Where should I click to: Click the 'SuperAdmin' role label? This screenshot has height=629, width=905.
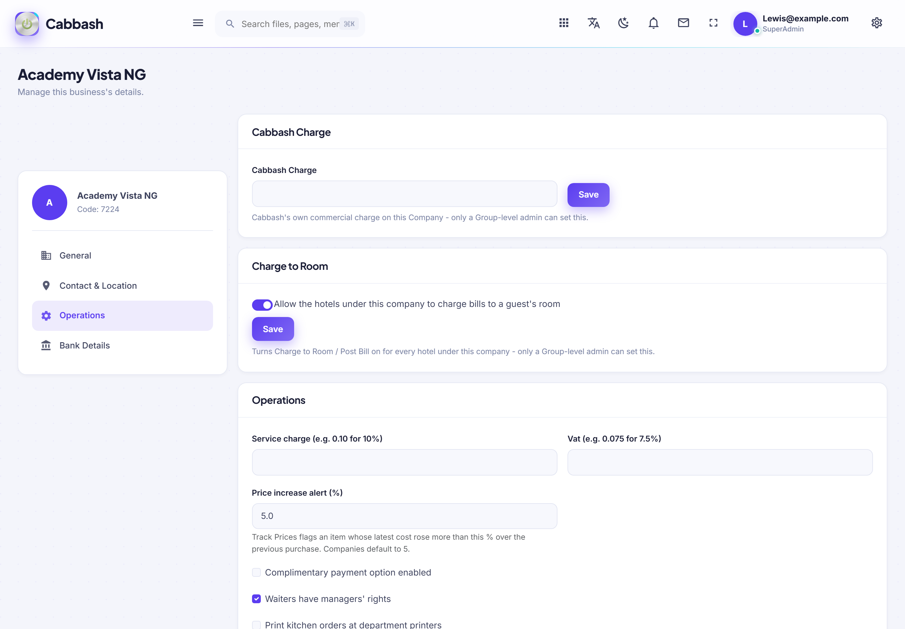[783, 29]
